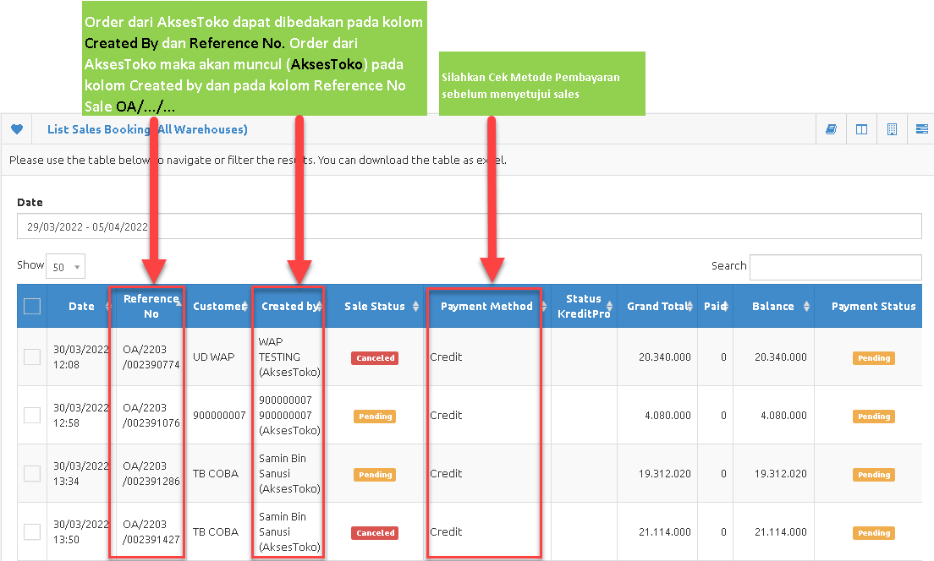This screenshot has width=934, height=561.
Task: Toggle the select-all checkbox in table header
Action: coord(32,306)
